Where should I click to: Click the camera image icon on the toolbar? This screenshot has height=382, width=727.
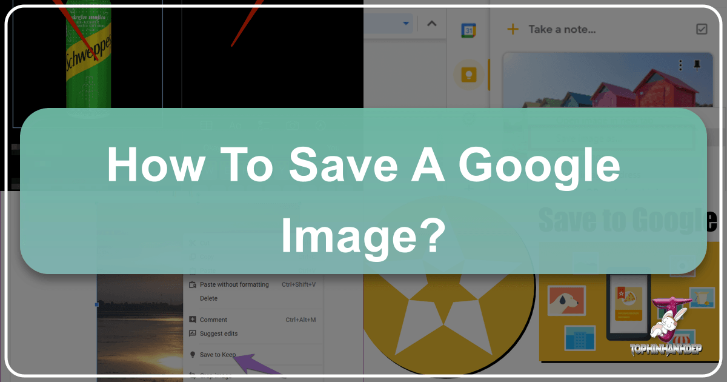click(x=293, y=125)
